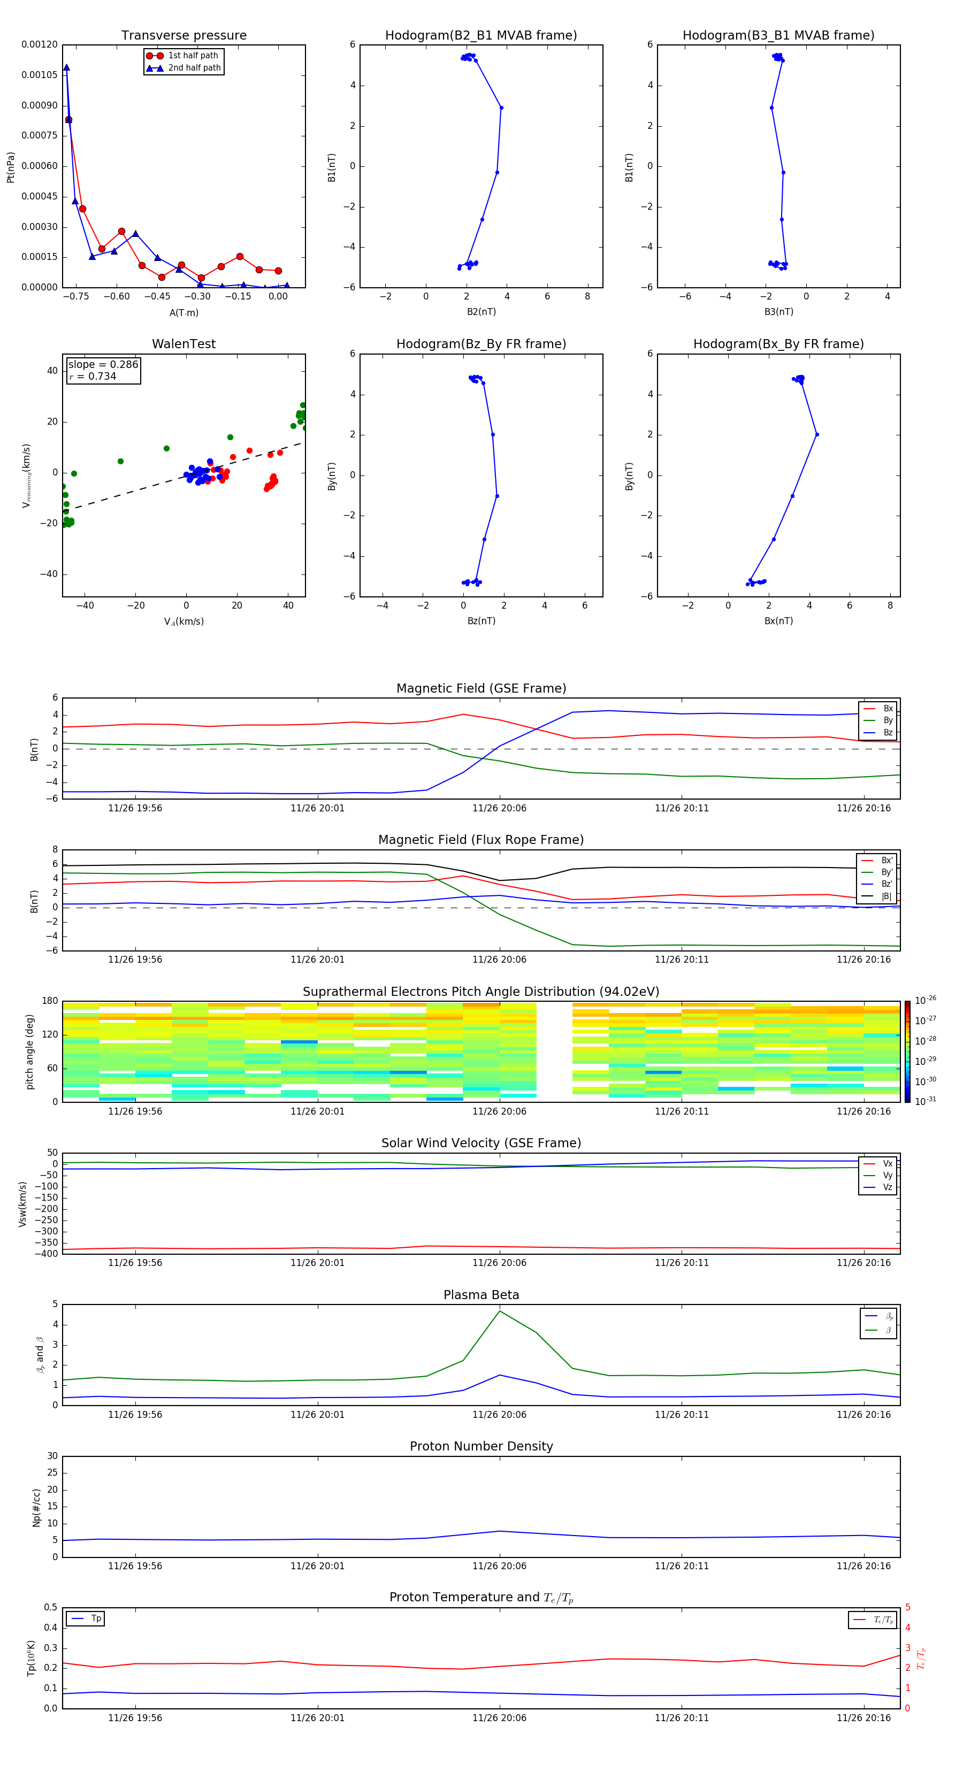Click the '10^-31' colorbar label
The height and width of the screenshot is (1765, 963).
926,1101
